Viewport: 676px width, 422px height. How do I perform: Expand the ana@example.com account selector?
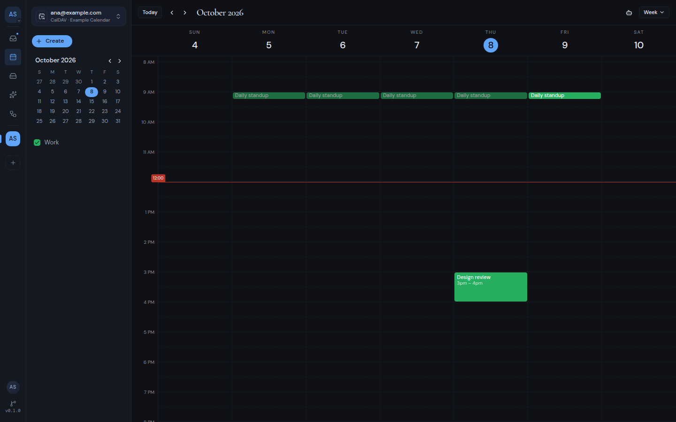coord(79,16)
